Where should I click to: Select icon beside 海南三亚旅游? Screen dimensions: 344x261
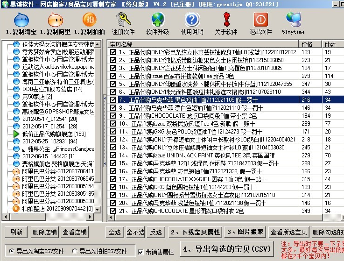tap(16, 82)
